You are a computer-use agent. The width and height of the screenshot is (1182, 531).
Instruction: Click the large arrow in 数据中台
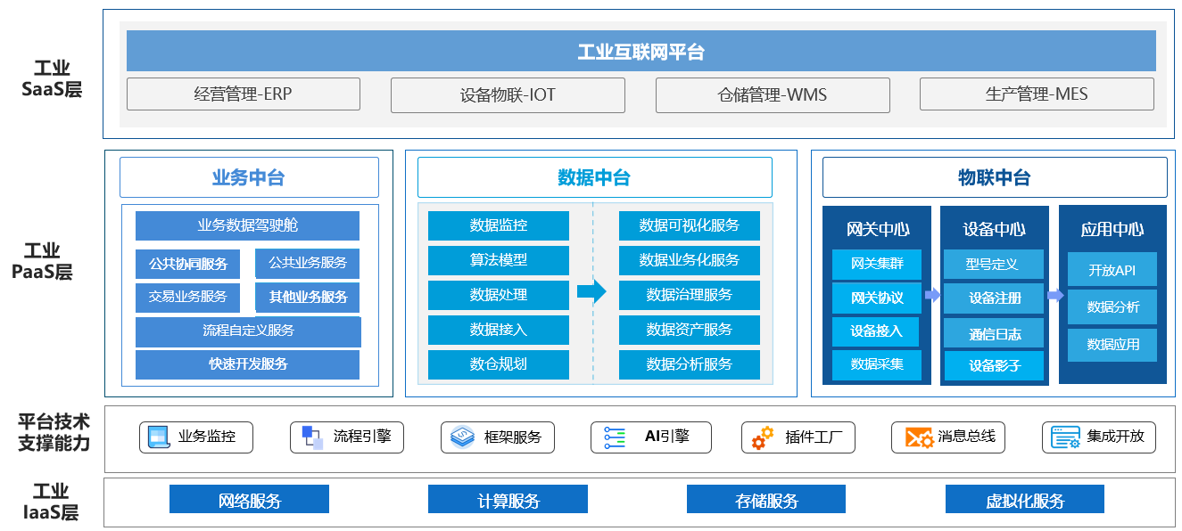tap(591, 292)
